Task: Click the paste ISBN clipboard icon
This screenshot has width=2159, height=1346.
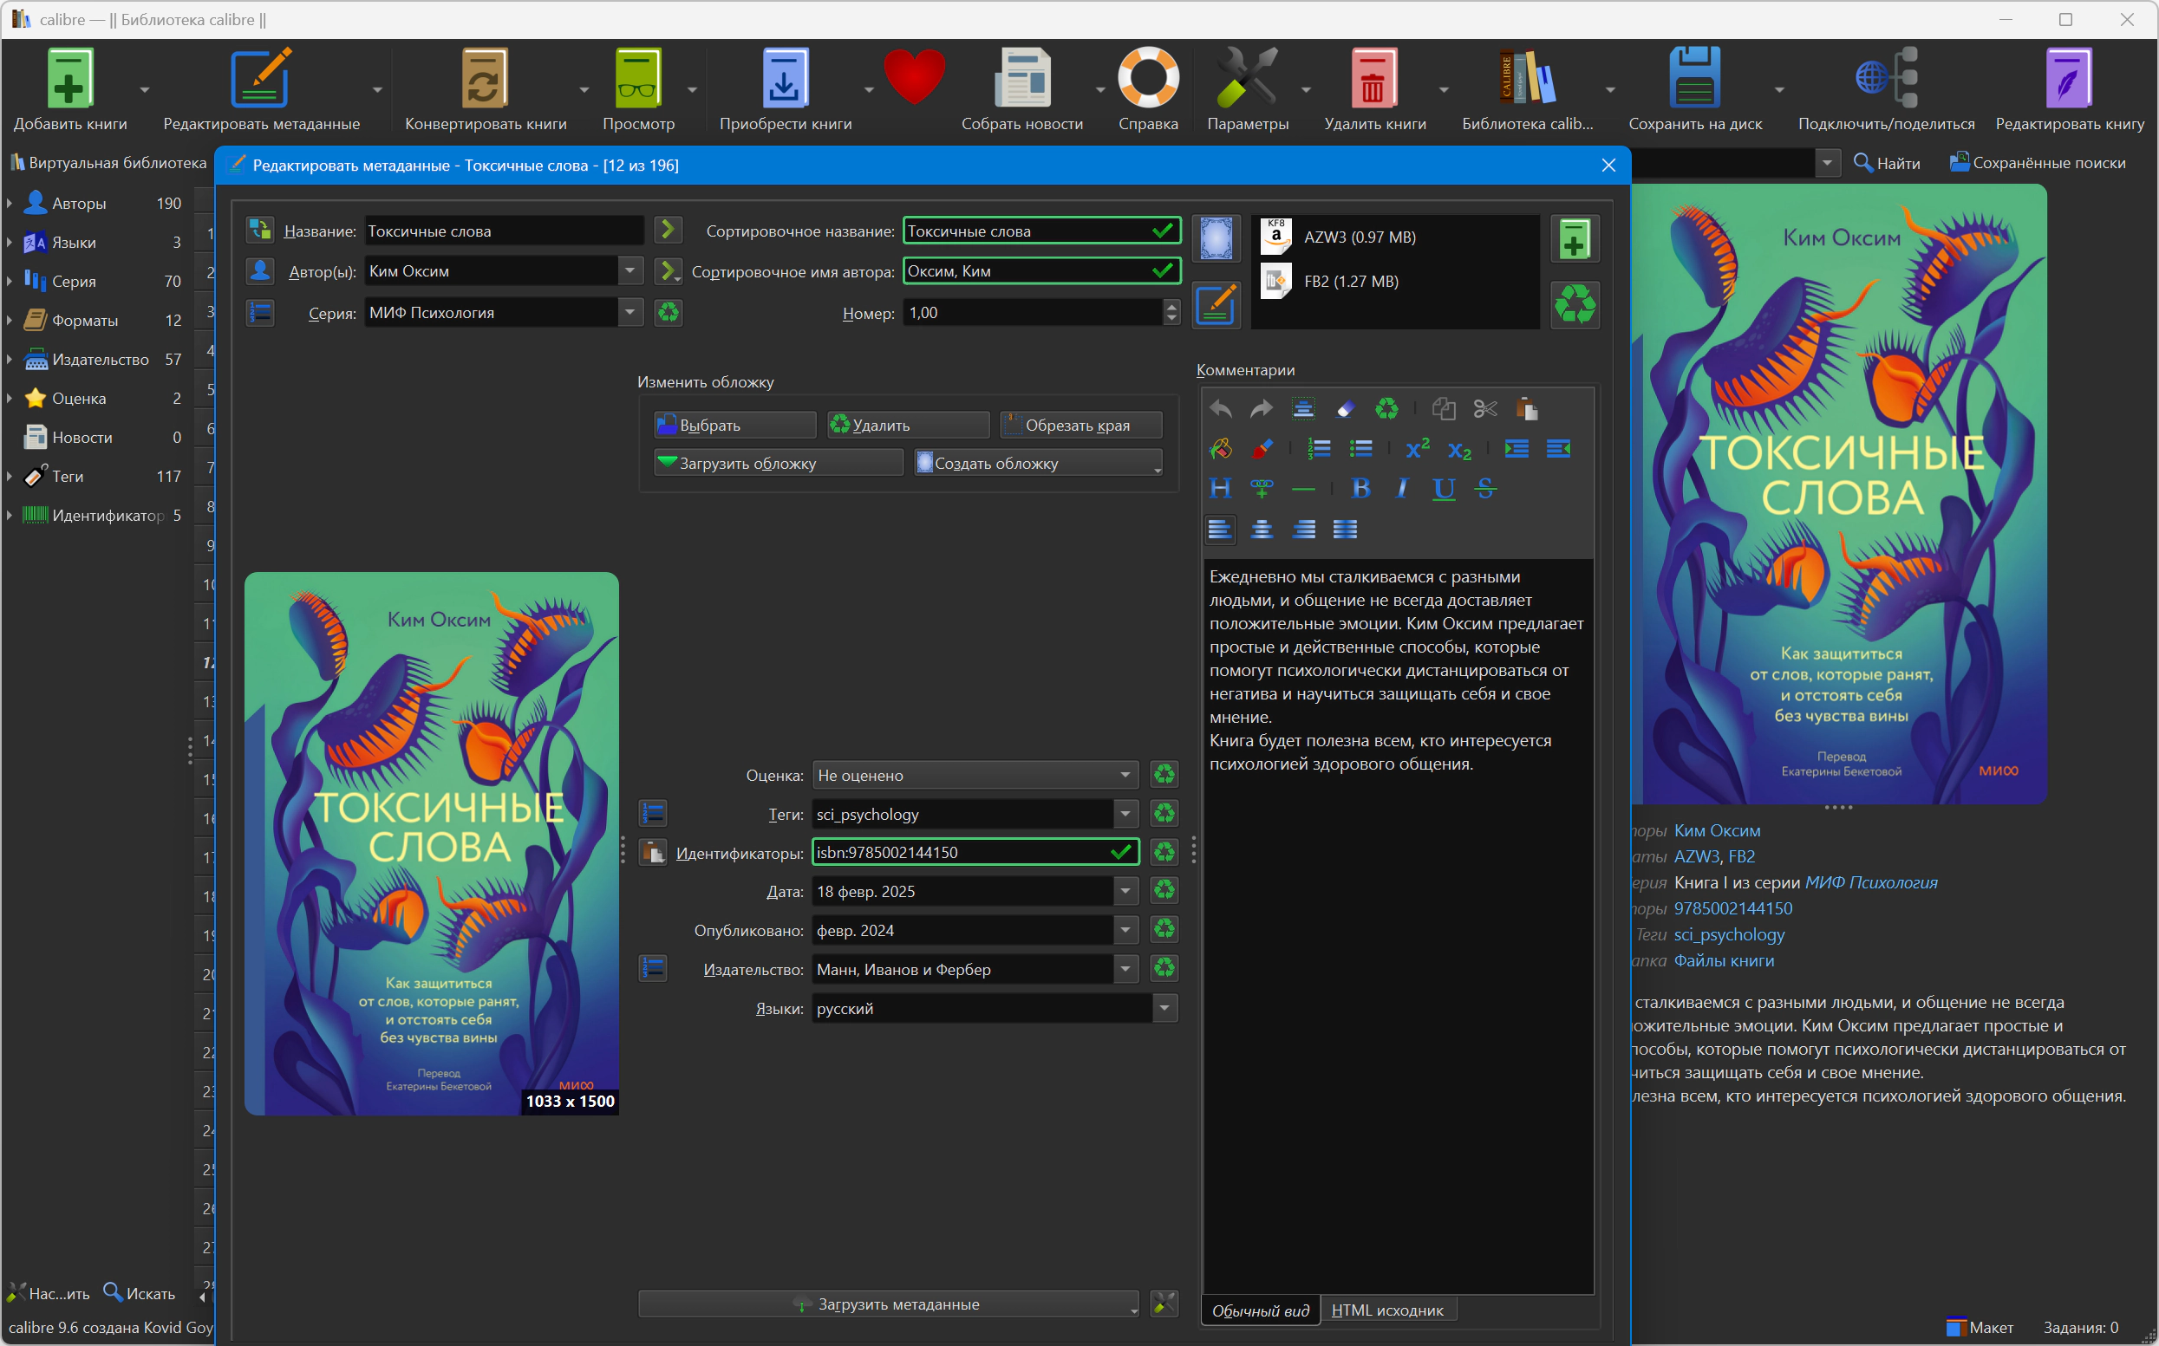Action: click(x=654, y=853)
